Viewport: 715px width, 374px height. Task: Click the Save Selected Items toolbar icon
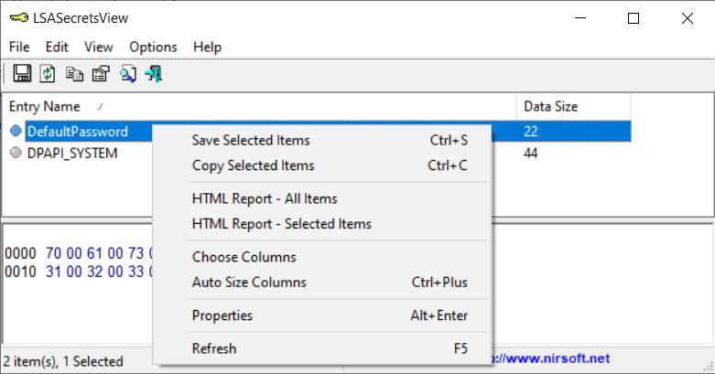pos(22,73)
